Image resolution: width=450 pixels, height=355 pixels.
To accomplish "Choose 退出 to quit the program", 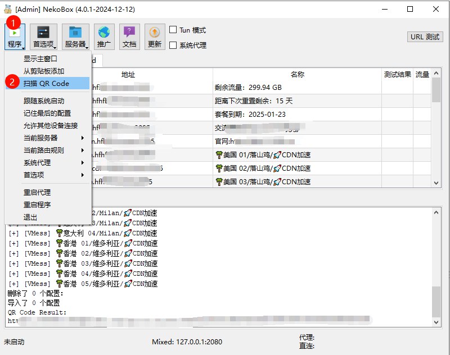I will pos(47,217).
